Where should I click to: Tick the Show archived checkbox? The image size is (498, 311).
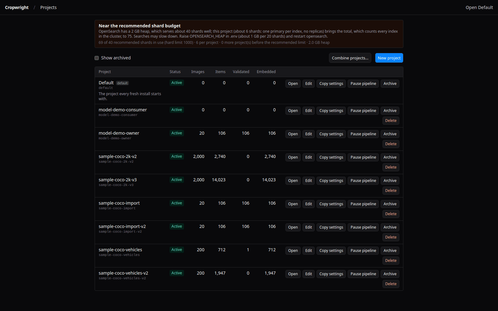coord(97,58)
